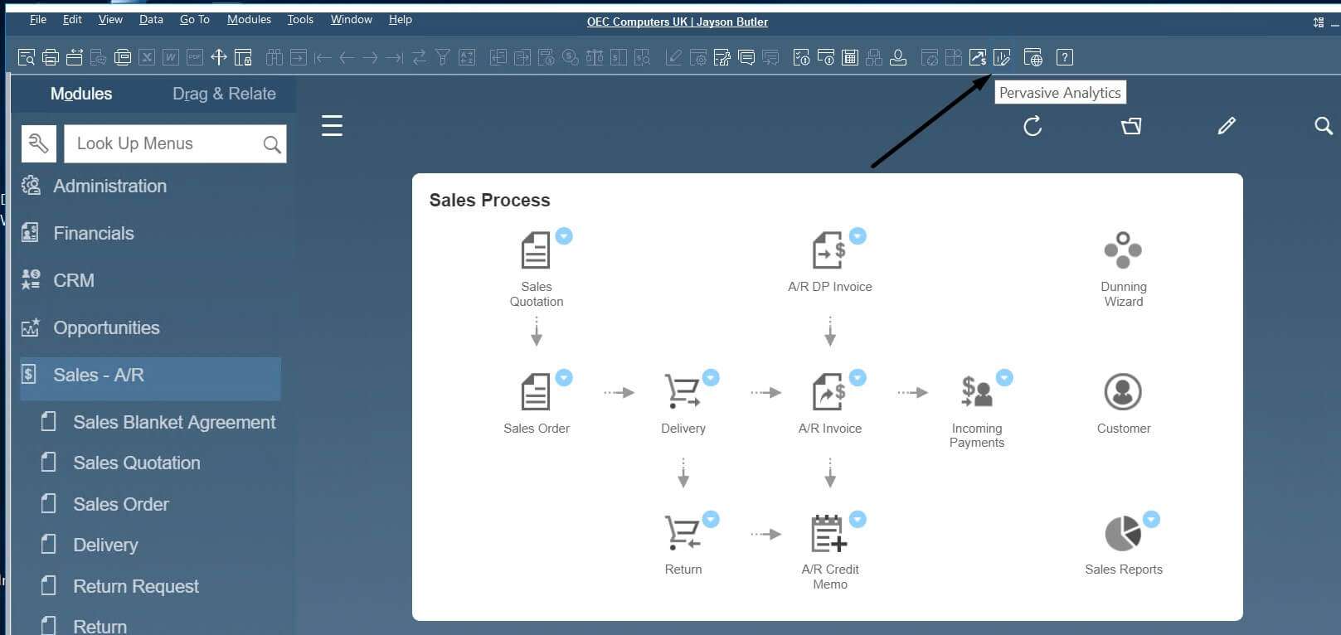Send document by email toolbar icon
The image size is (1341, 635).
75,57
